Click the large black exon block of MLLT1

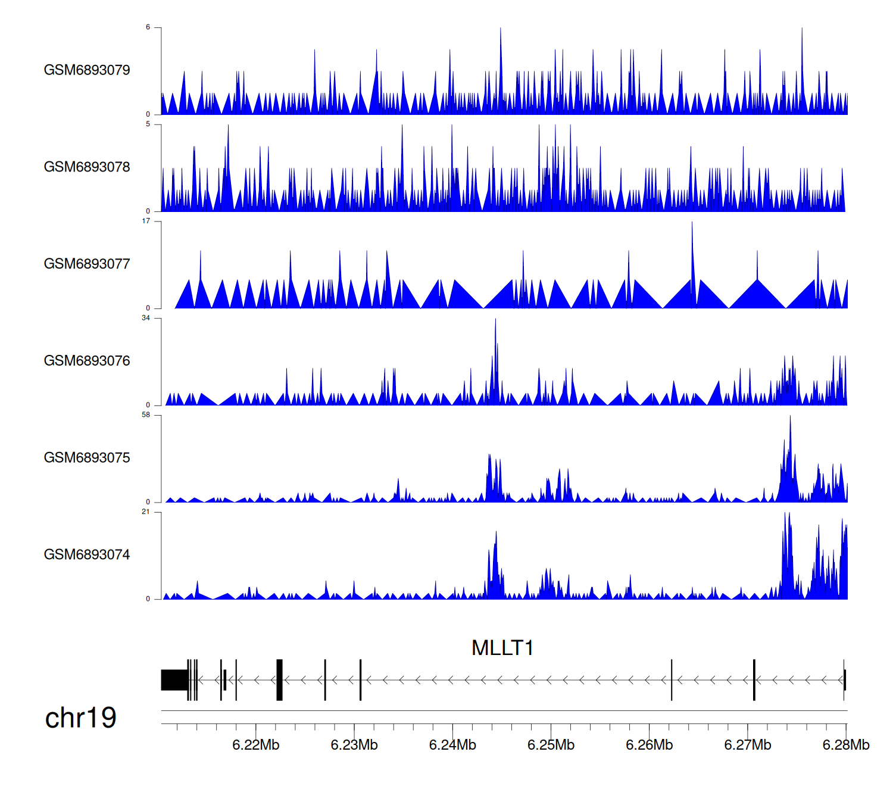(174, 680)
